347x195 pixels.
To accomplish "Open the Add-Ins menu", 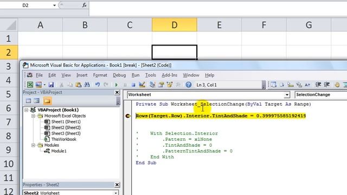I will (169, 75).
